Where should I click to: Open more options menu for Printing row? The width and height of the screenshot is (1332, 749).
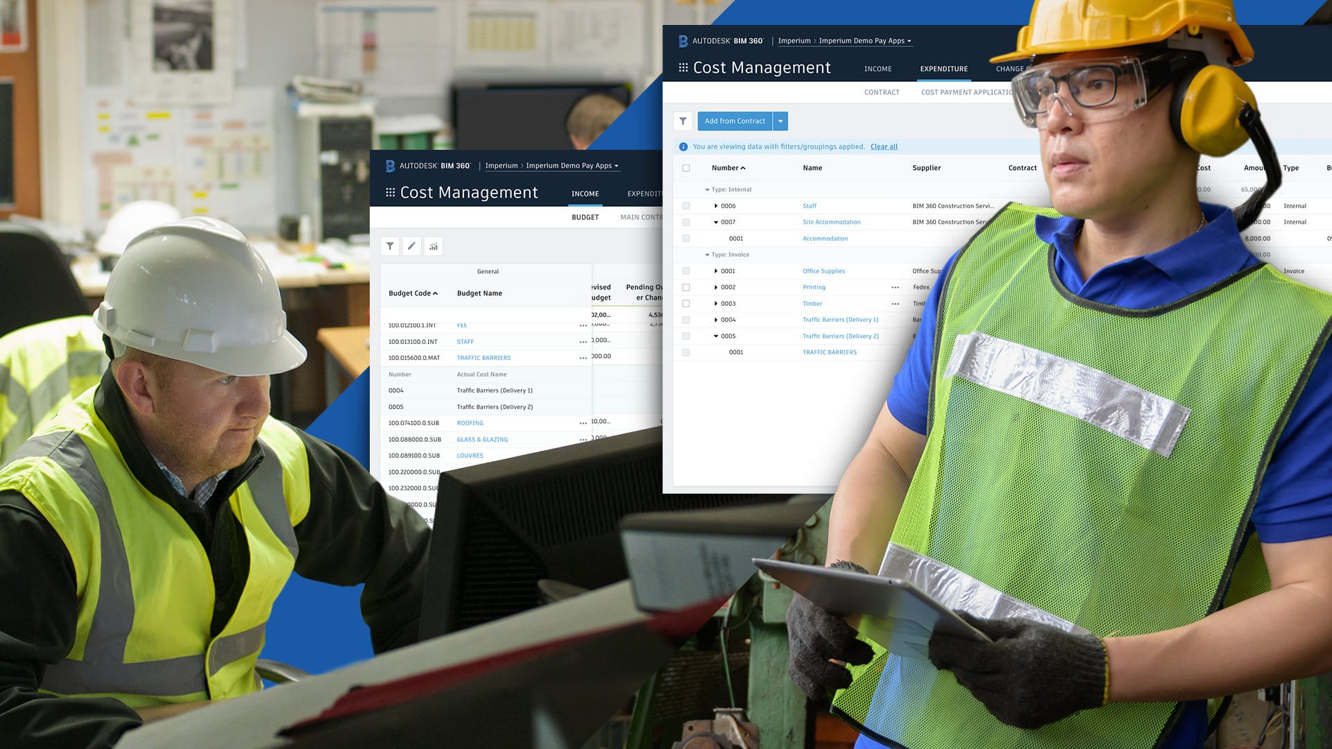pyautogui.click(x=895, y=287)
